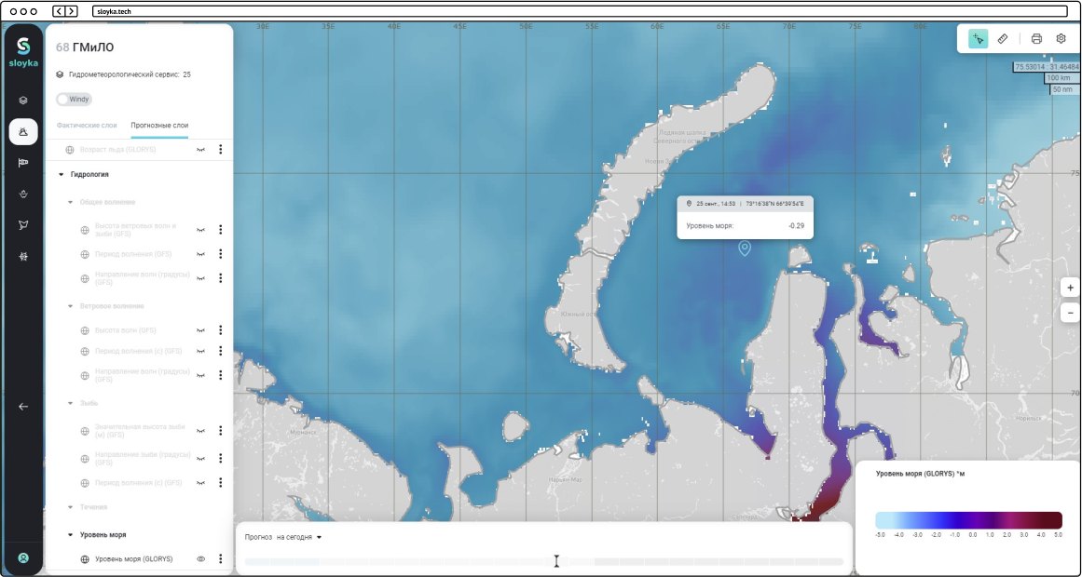Collapse the Общее волнение subgroup

point(70,203)
